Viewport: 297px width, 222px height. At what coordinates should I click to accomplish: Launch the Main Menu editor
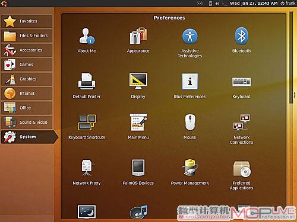pos(138,126)
